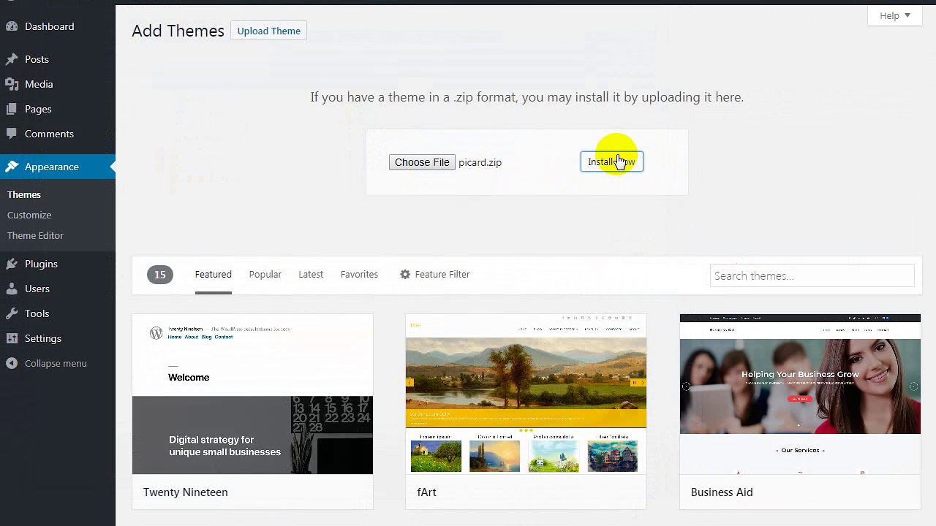Click the Feature Filter gear icon
This screenshot has width=936, height=526.
tap(405, 274)
